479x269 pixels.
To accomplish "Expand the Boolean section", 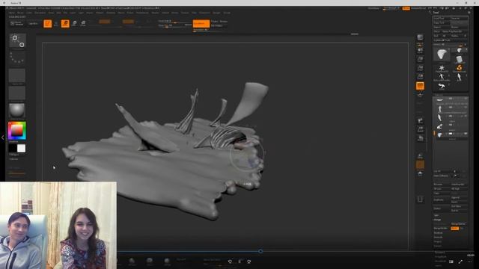I will pyautogui.click(x=439, y=232).
